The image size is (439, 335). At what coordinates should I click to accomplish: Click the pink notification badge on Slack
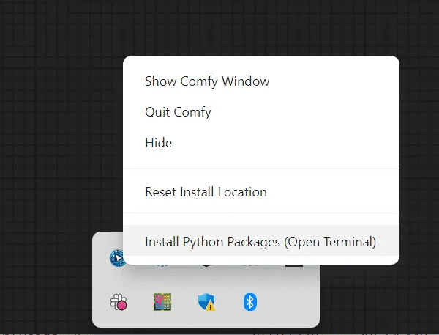tap(122, 306)
